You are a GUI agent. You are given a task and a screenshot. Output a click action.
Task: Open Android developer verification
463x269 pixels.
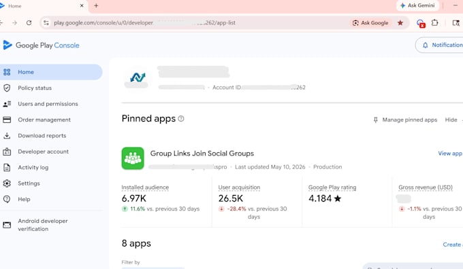click(43, 225)
